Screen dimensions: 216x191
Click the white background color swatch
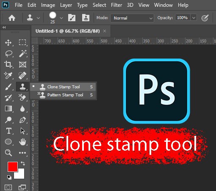click(20, 175)
